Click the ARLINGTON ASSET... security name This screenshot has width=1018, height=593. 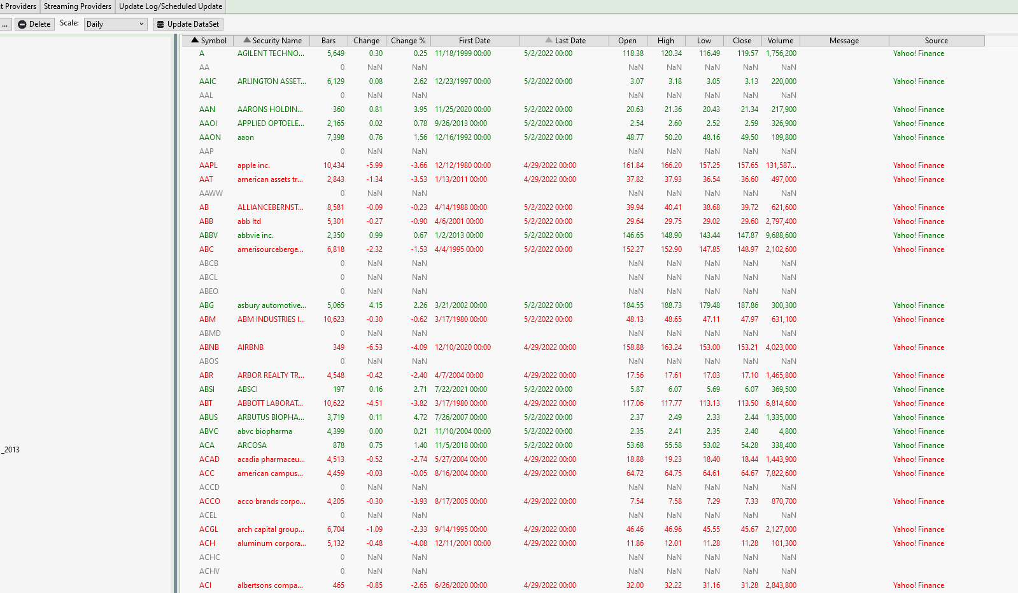[272, 81]
